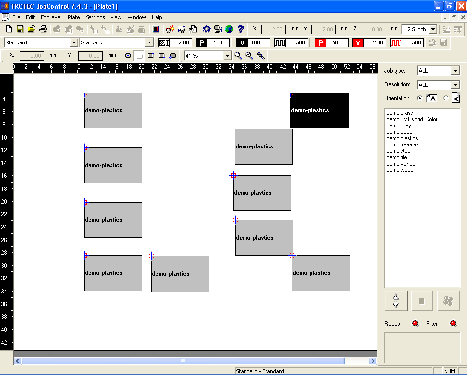This screenshot has width=467, height=375.
Task: Click the printer icon in the toolbar
Action: tap(43, 29)
